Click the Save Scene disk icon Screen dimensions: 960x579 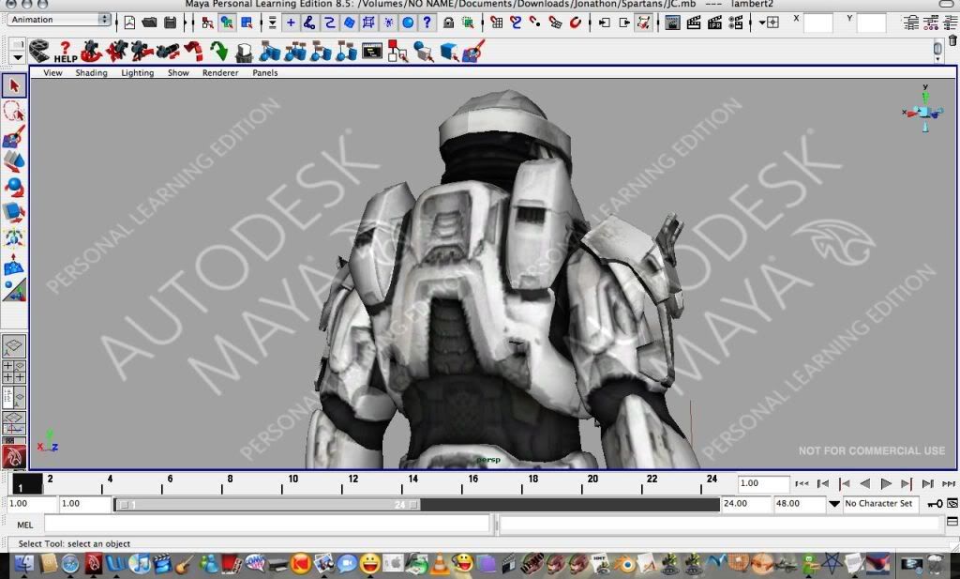(x=171, y=23)
